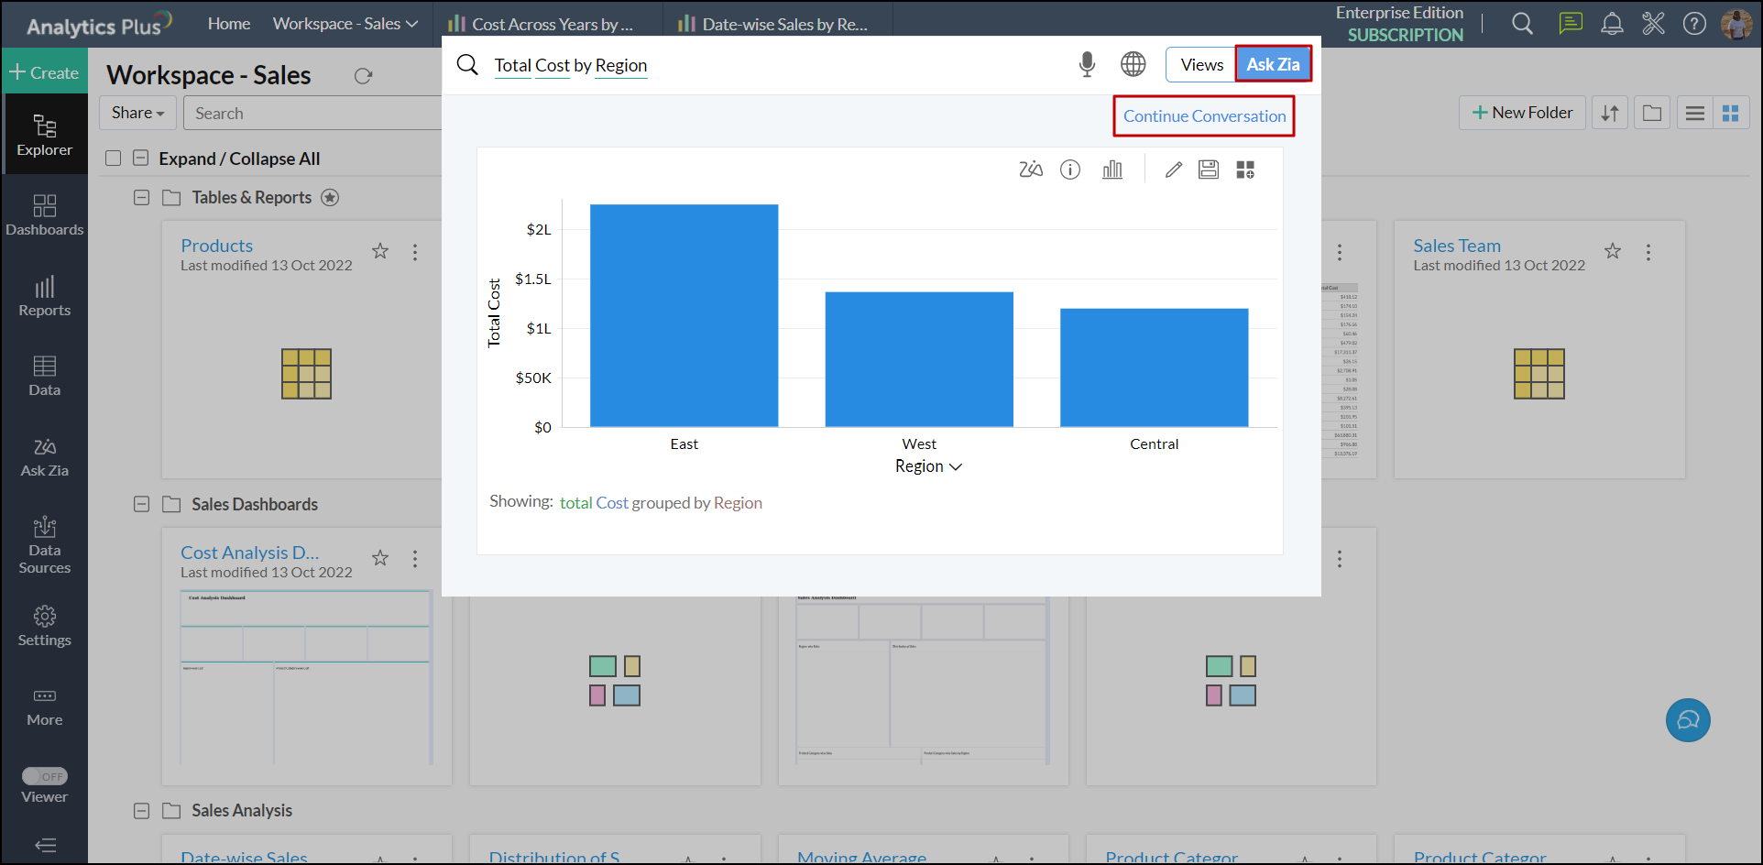Click the New Folder button
This screenshot has height=865, width=1763.
pos(1522,113)
